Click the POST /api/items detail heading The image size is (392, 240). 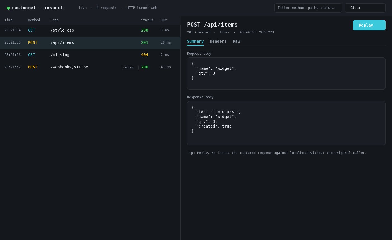pyautogui.click(x=212, y=25)
